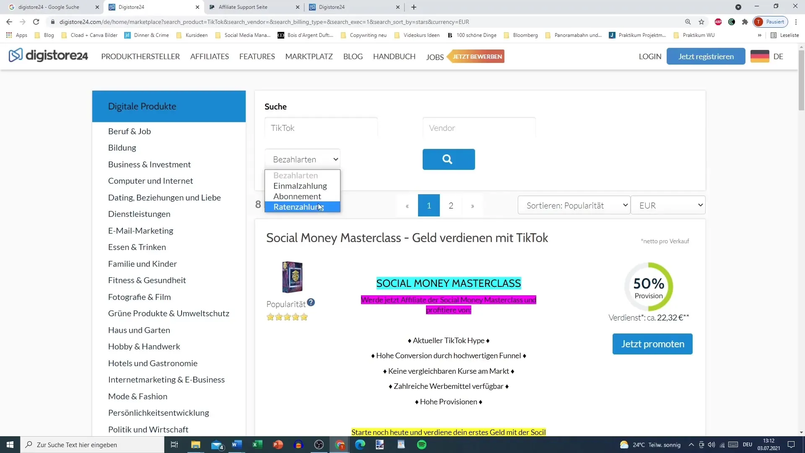Open the browser extensions puzzle icon
805x453 pixels.
click(745, 22)
